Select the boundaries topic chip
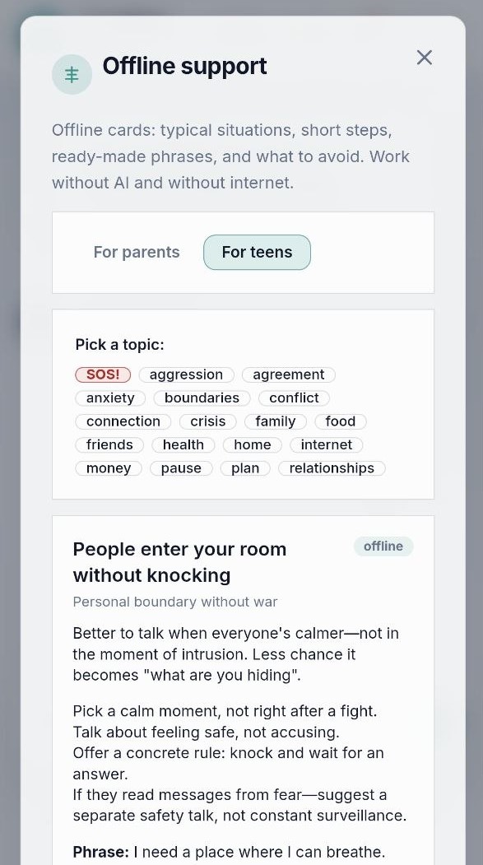 pyautogui.click(x=202, y=398)
